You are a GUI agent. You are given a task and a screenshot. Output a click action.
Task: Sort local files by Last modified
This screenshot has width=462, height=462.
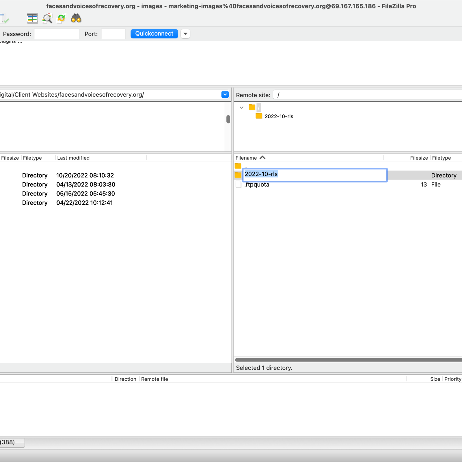pos(73,158)
